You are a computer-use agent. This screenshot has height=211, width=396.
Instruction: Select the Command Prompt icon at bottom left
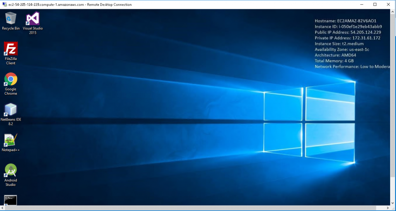[10, 200]
